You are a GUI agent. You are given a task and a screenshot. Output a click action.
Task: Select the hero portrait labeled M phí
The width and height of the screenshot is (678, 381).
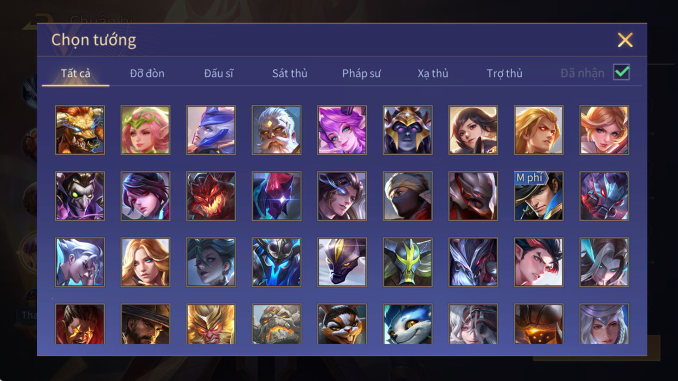[538, 196]
